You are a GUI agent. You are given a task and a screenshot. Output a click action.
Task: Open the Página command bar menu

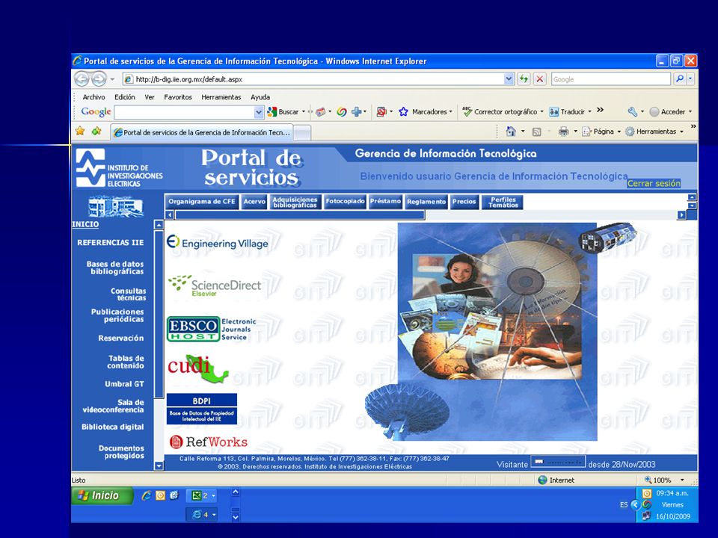(x=601, y=132)
